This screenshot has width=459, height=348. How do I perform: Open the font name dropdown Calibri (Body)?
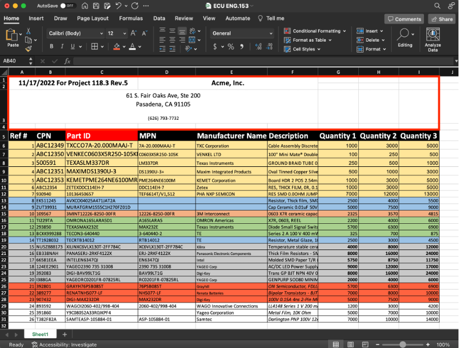click(x=76, y=33)
